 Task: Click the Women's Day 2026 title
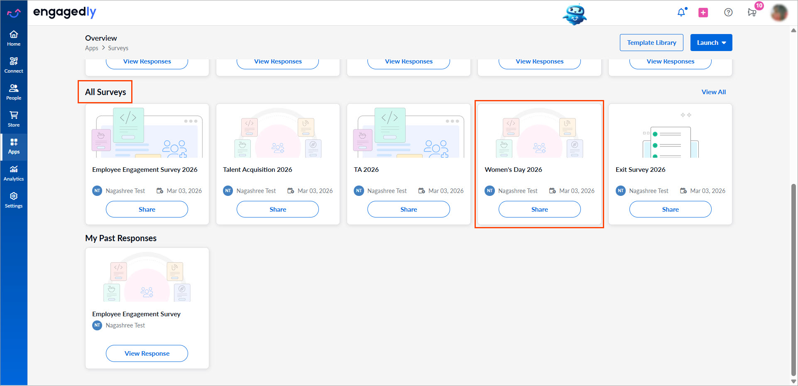514,169
